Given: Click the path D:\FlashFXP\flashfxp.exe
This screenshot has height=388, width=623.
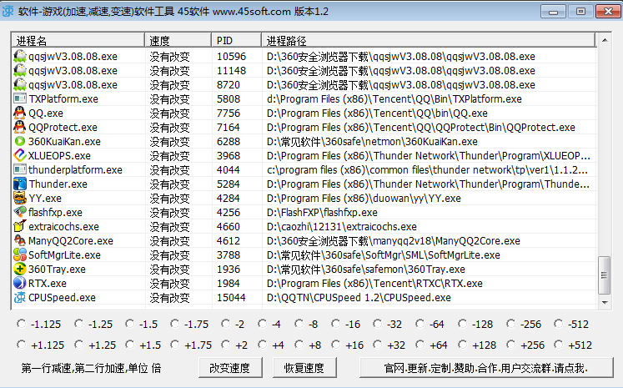Looking at the screenshot, I should coord(322,213).
